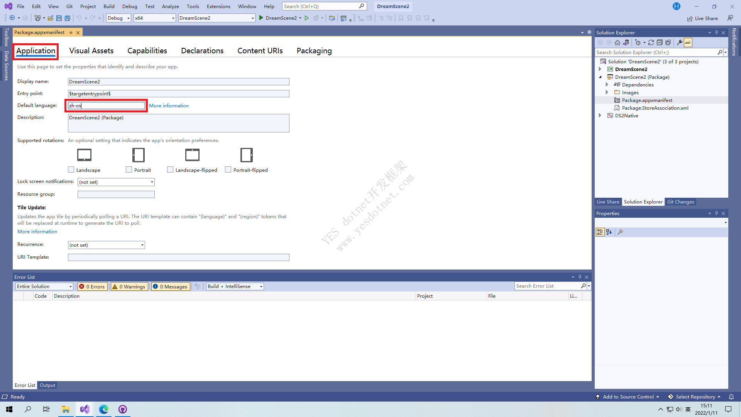The width and height of the screenshot is (741, 417).
Task: Toggle the 0 Errors filter button
Action: pos(92,286)
